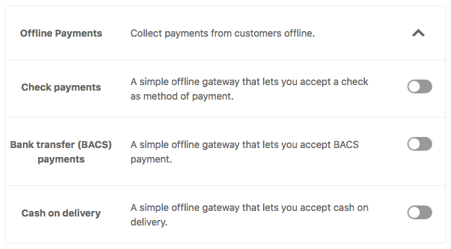The width and height of the screenshot is (451, 249).
Task: Select 'Collect payments from customers offline.' text
Action: click(223, 33)
